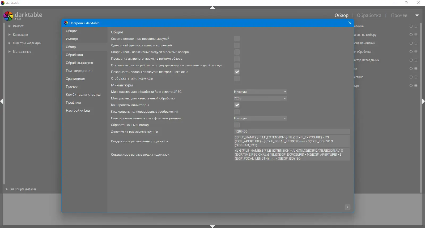Open presets for Редактор метаданных module
The image size is (425, 228).
point(416,60)
